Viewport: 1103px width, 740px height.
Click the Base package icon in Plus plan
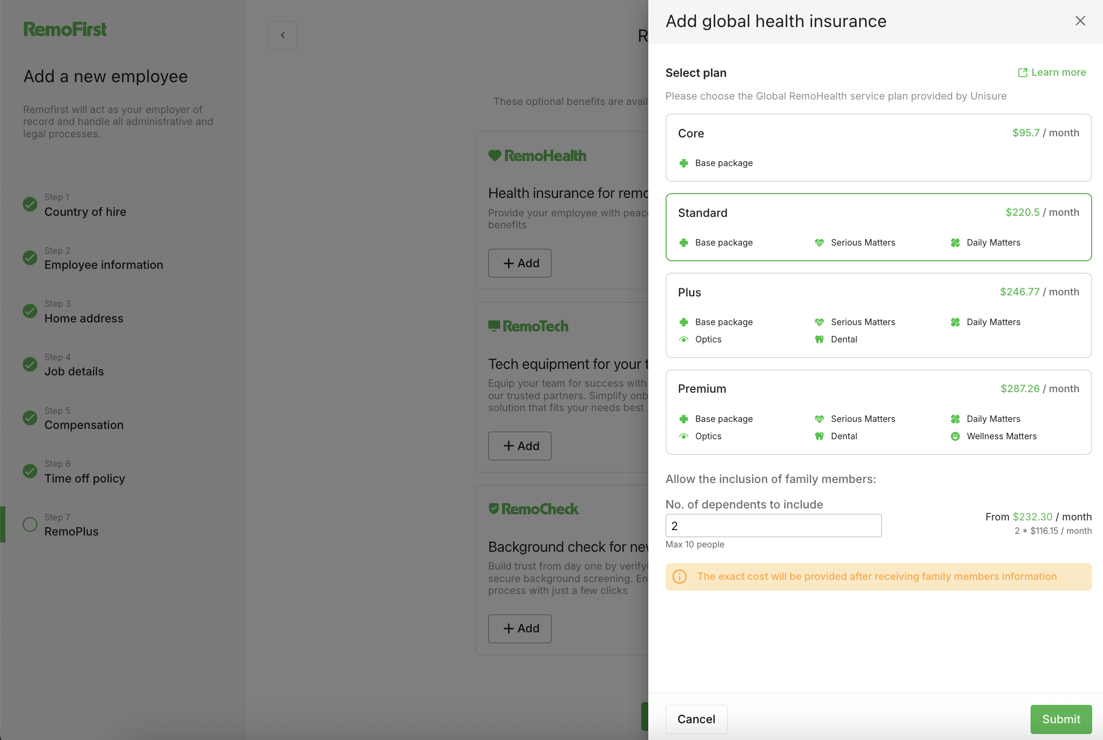[x=683, y=322]
